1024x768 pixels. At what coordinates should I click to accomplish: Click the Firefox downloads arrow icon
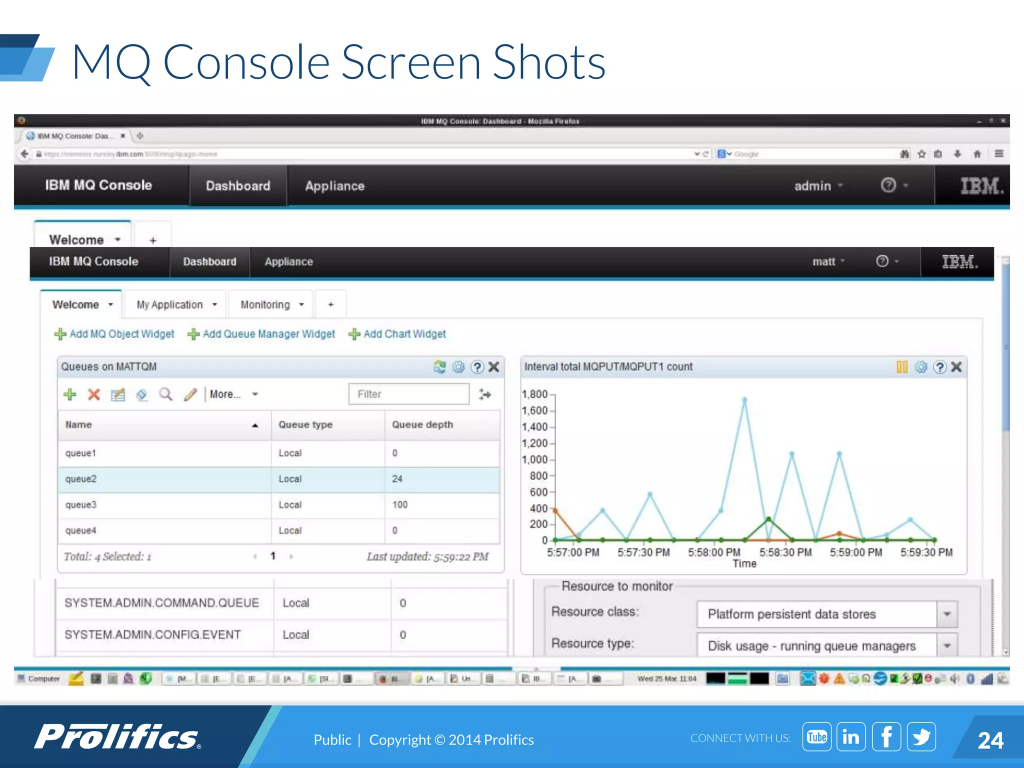[x=957, y=154]
